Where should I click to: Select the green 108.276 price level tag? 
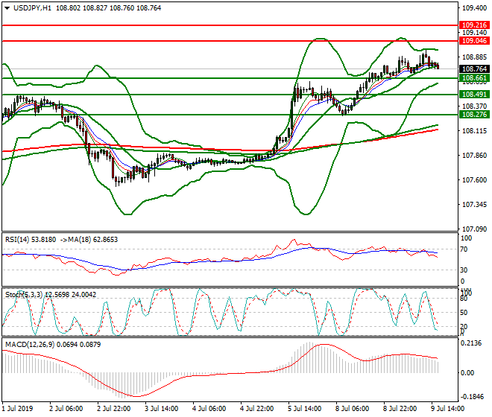tap(474, 115)
